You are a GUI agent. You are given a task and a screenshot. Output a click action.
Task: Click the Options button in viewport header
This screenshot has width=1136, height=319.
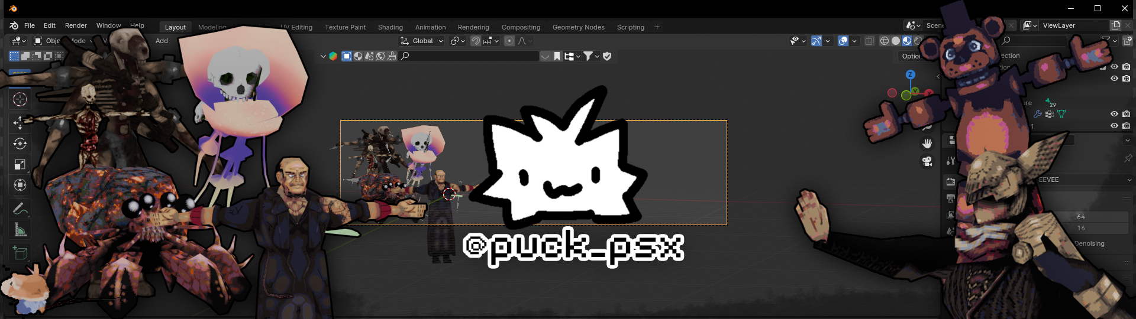tap(912, 56)
